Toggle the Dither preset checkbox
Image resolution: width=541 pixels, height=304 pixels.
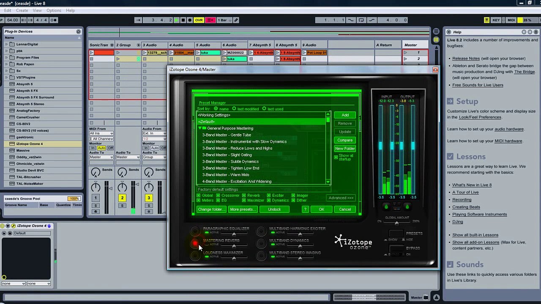[x=293, y=201]
